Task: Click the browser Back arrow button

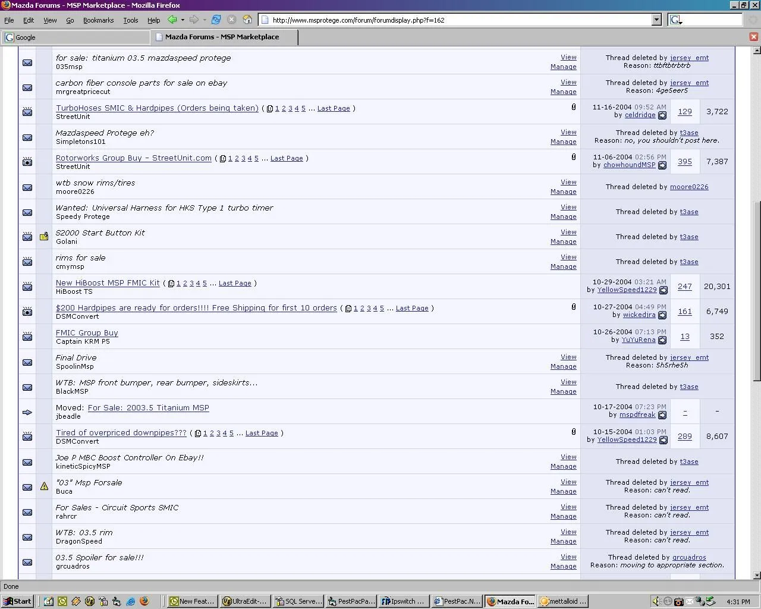Action: pyautogui.click(x=172, y=20)
